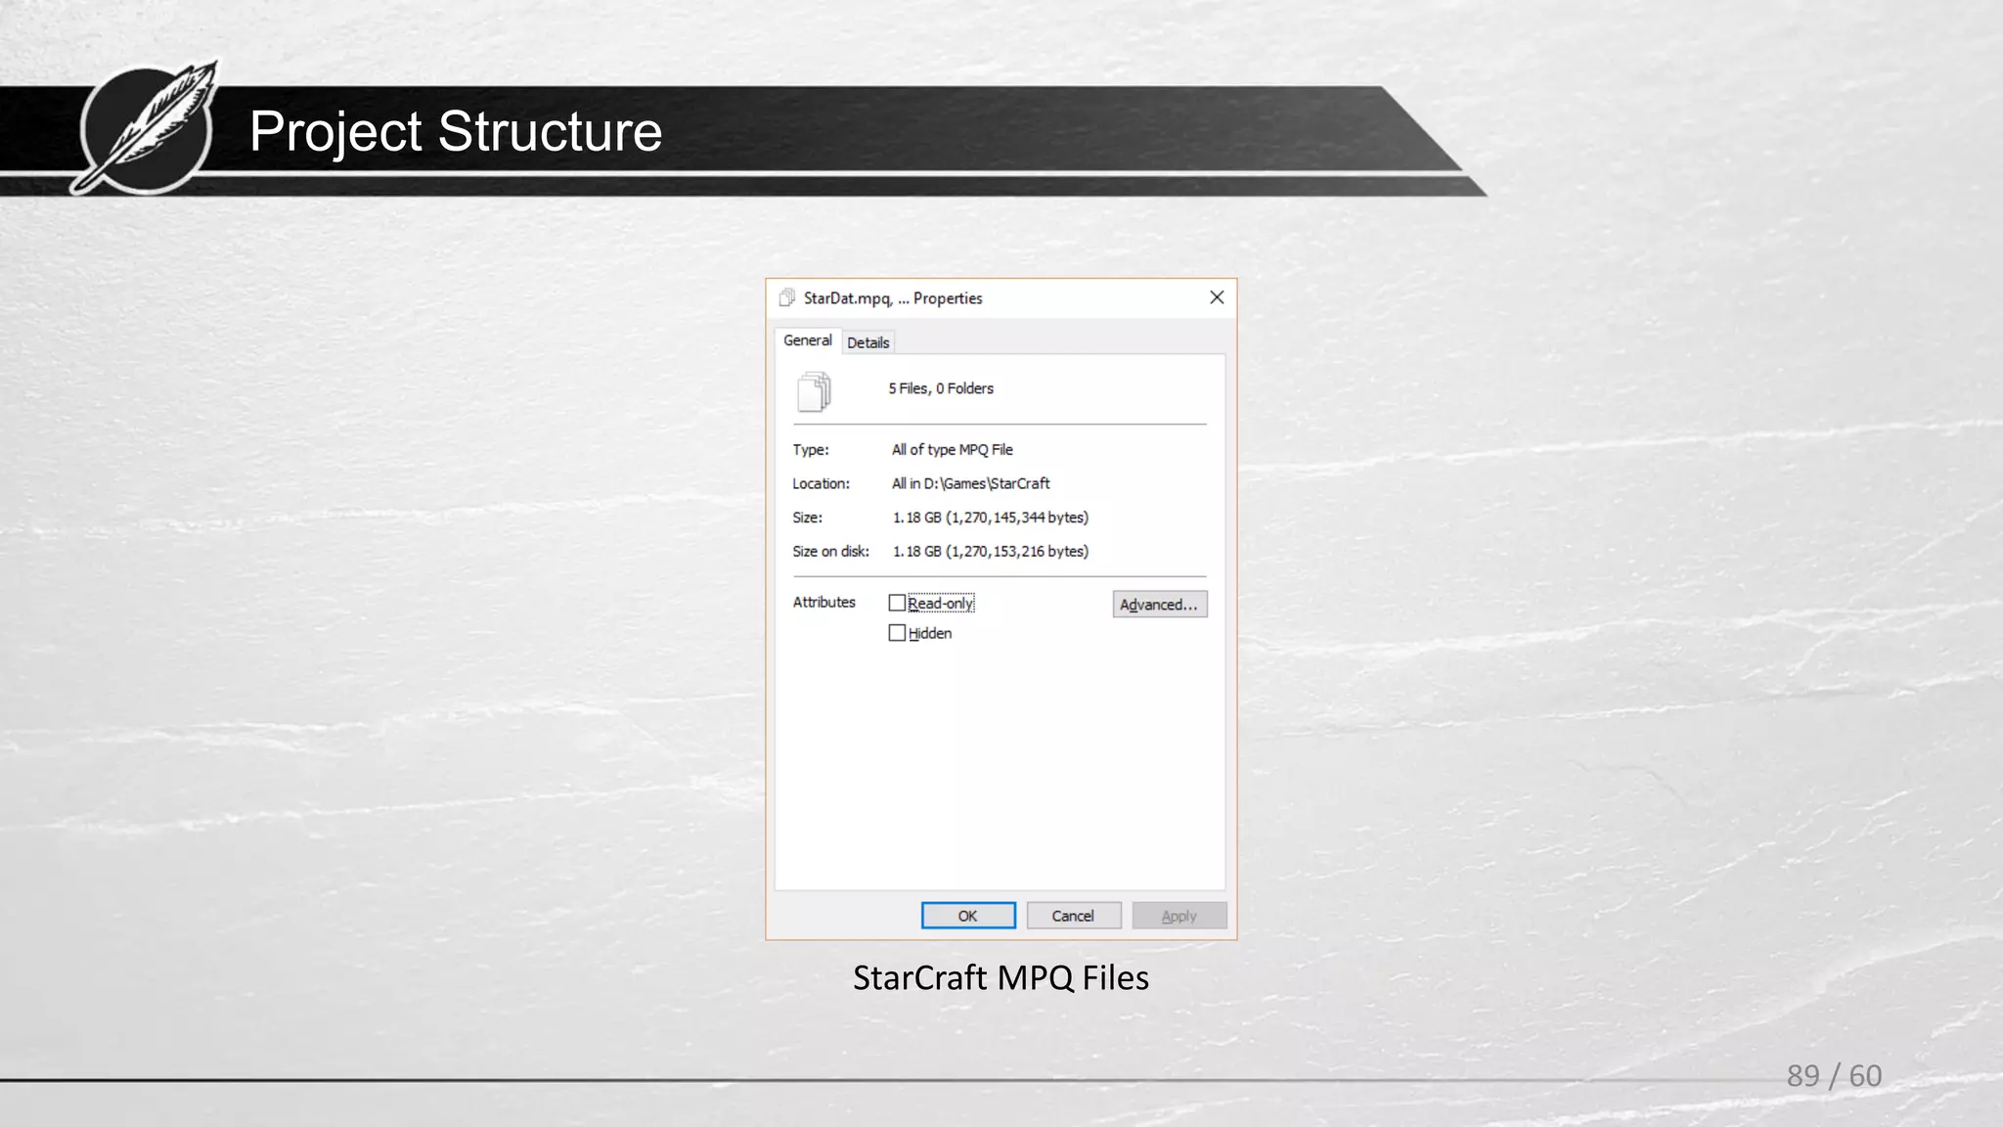Open the Advanced... attributes dialog
The width and height of the screenshot is (2003, 1127).
(1160, 605)
